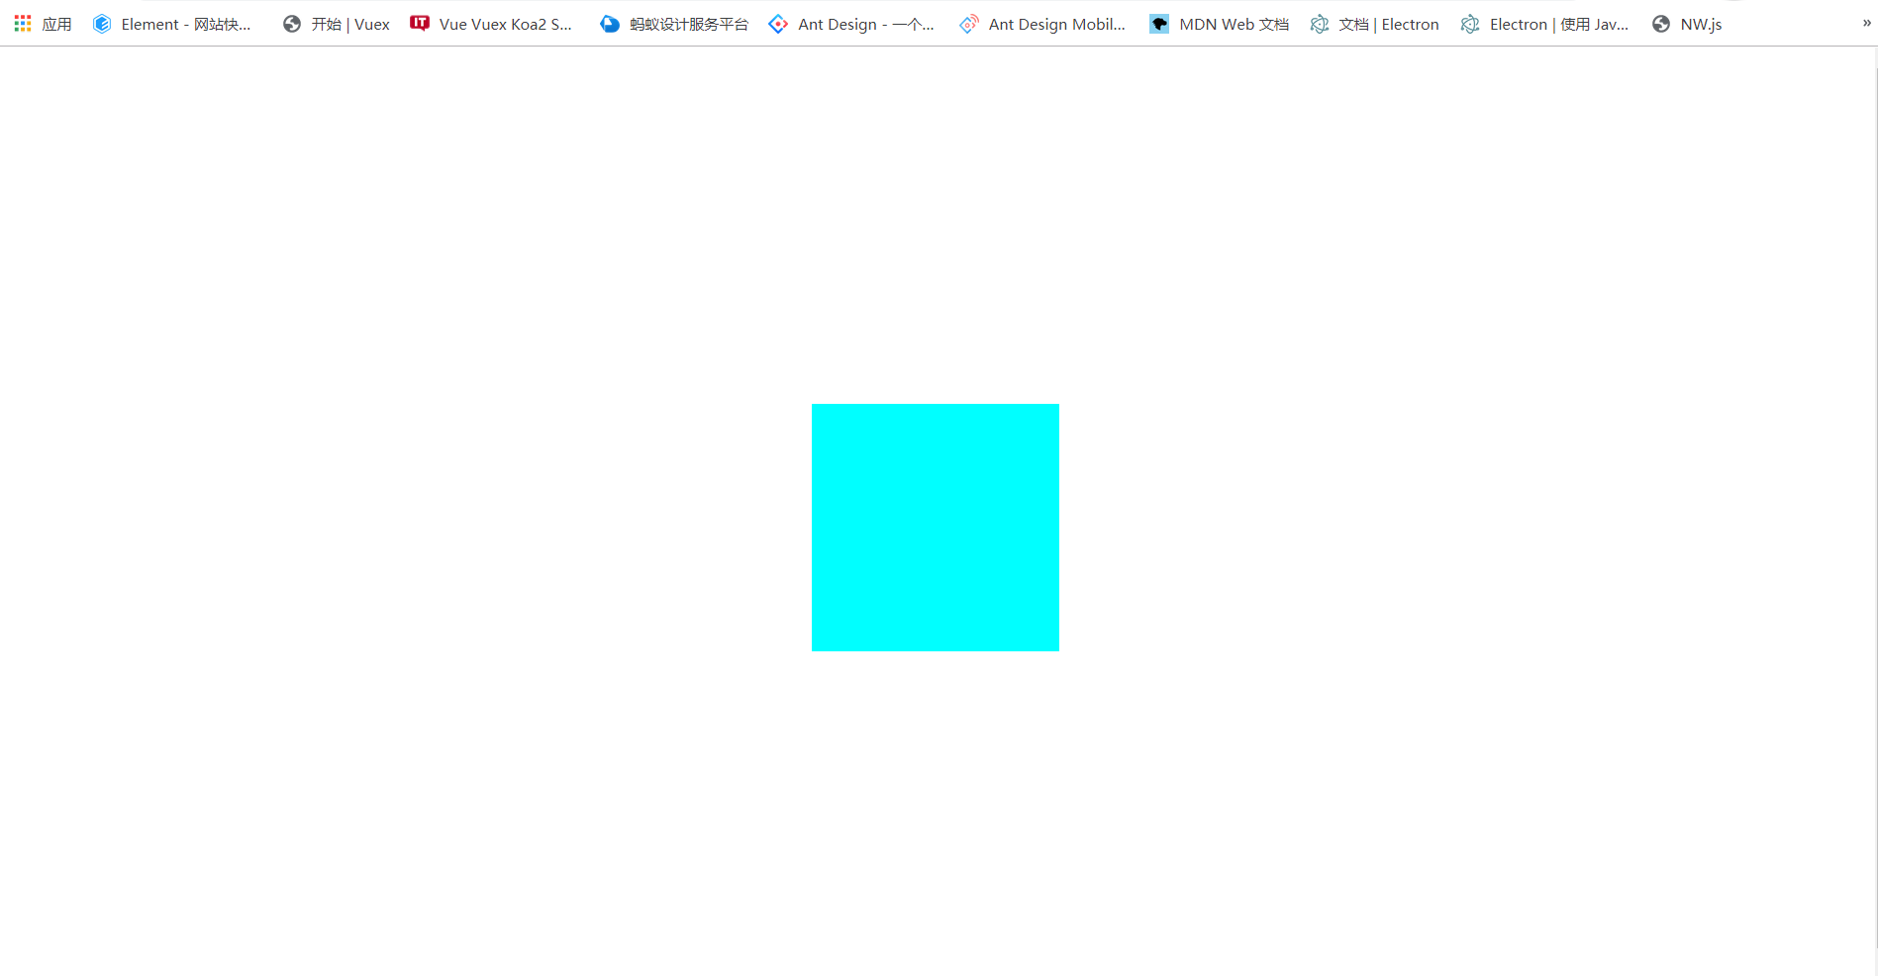Click the globe icon next to NW.js
Viewport: 1878px width, 976px height.
tap(1661, 24)
